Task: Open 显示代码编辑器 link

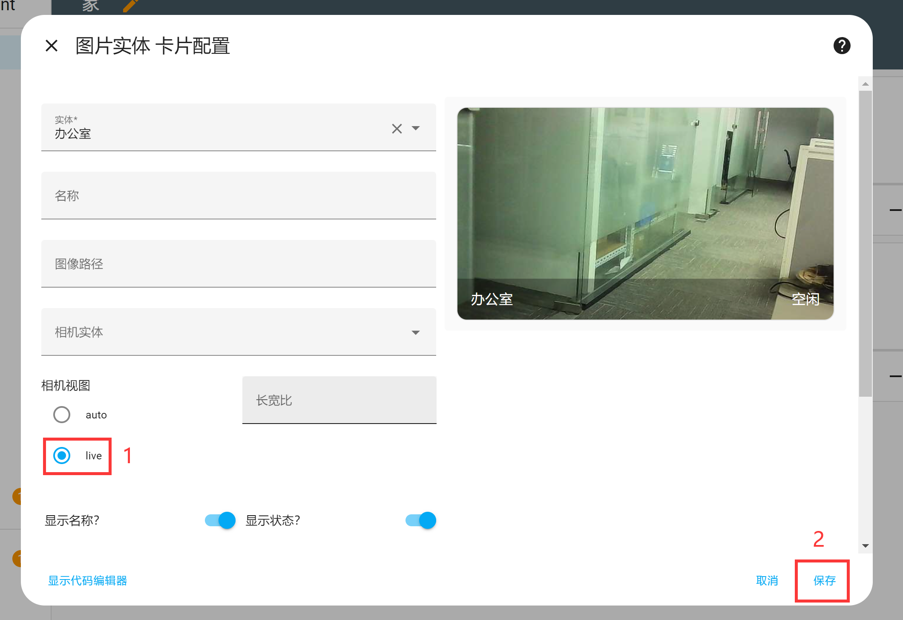Action: 88,580
